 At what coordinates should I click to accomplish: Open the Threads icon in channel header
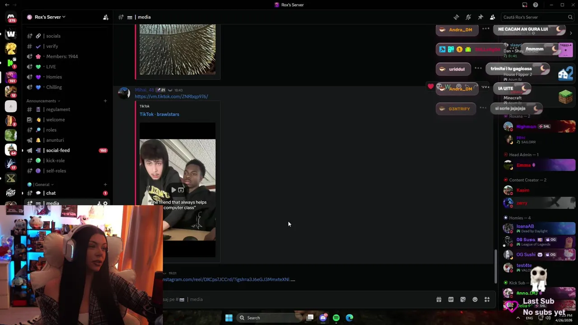pyautogui.click(x=456, y=17)
